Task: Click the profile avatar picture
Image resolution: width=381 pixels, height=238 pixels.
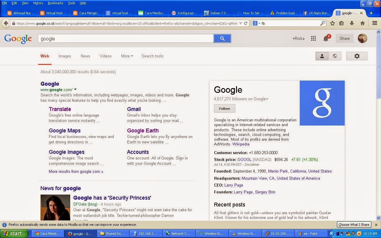Action: [x=363, y=38]
